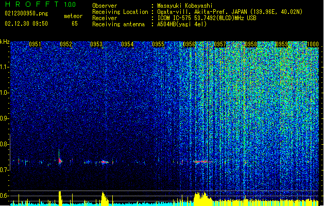Click the Observer field label
Viewport: 324px width, 206px height.
click(x=105, y=6)
